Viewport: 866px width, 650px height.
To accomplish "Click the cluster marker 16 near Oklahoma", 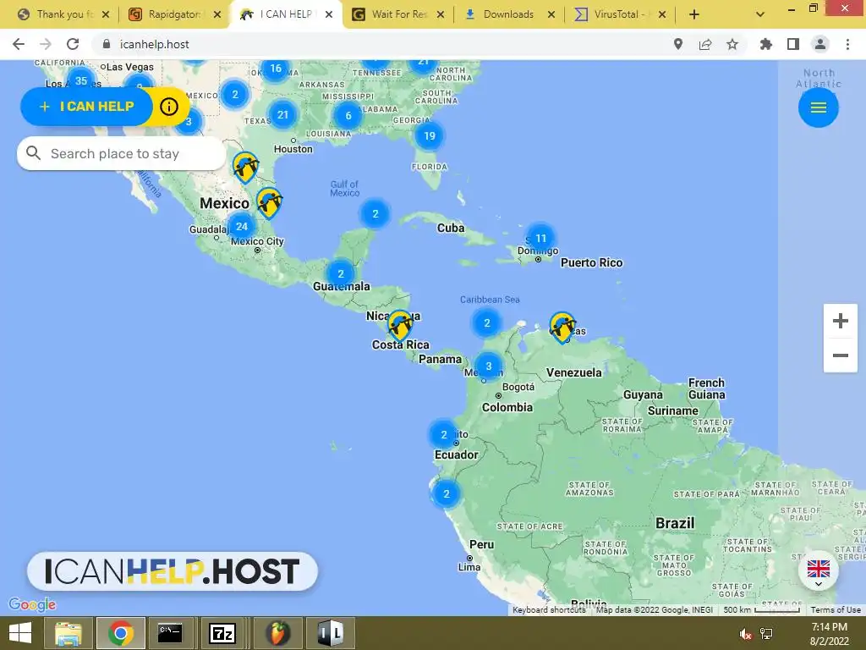I will click(x=276, y=69).
